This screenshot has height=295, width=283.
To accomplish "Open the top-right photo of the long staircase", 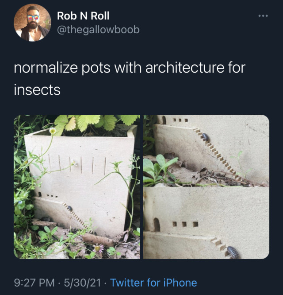I will [x=206, y=150].
